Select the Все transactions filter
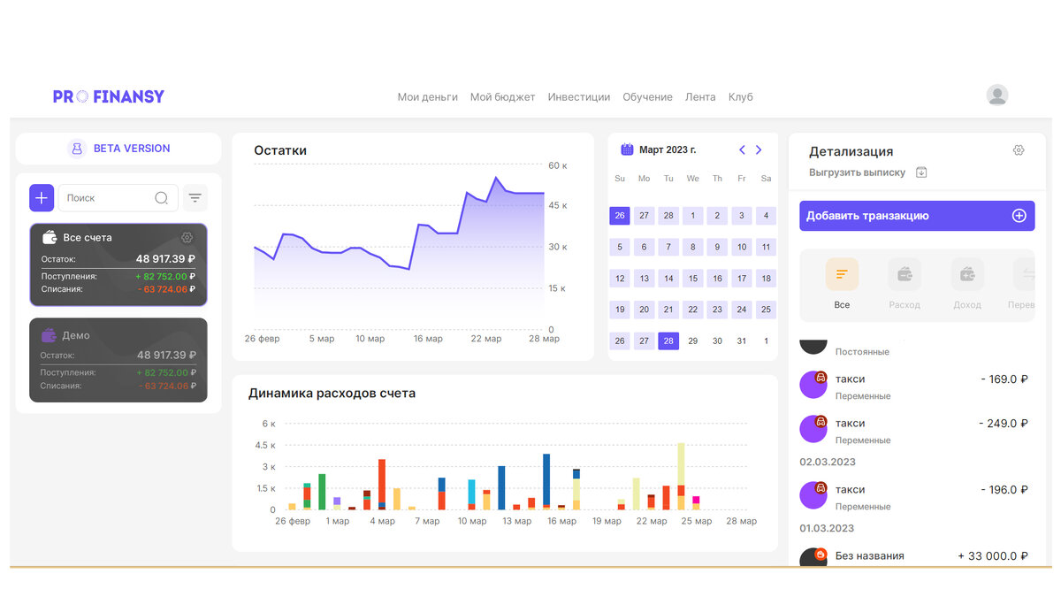1061x597 pixels. click(x=842, y=274)
